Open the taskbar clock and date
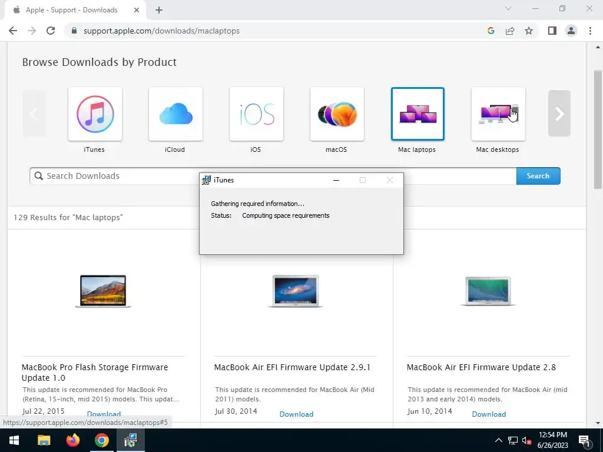This screenshot has width=603, height=452. point(552,440)
